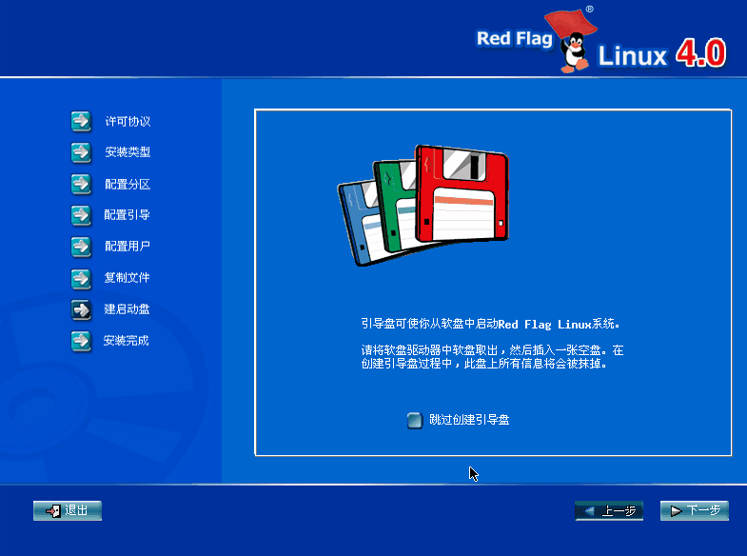Click the 退出 exit button
Viewport: 747px width, 556px height.
[68, 510]
